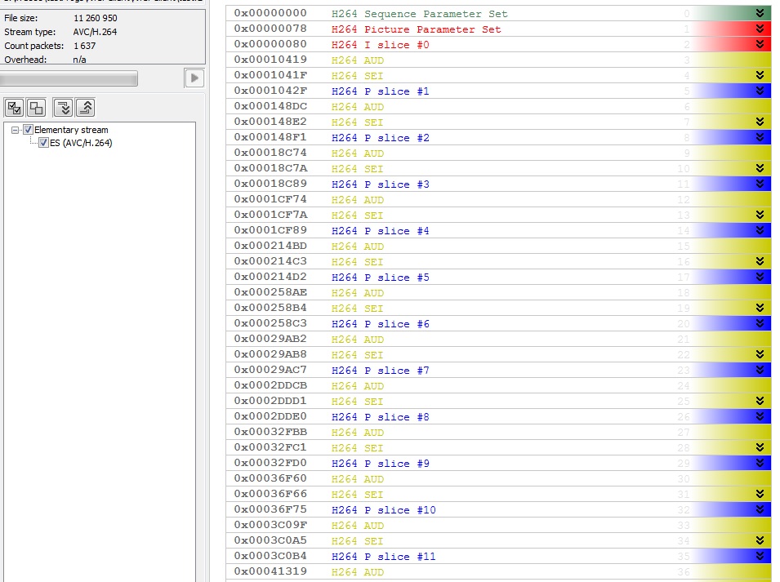The height and width of the screenshot is (582, 780).
Task: Select the 'H264 P slice #3' row text
Action: click(x=380, y=184)
